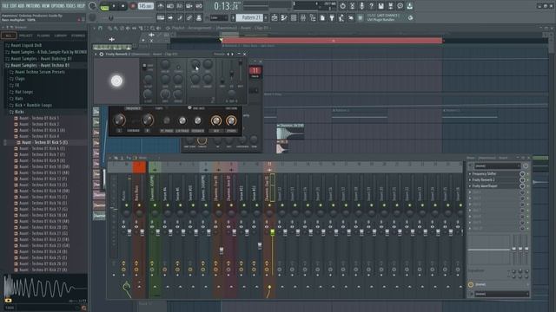Image resolution: width=556 pixels, height=312 pixels.
Task: Open the OPTIONS menu
Action: coord(58,6)
